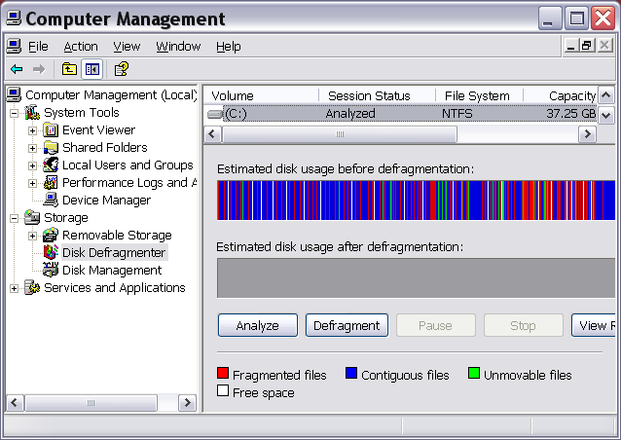Expand the Performance Logs and Alerts node

point(32,183)
